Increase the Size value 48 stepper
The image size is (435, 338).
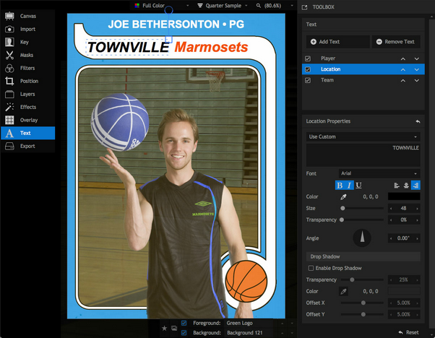[417, 209]
